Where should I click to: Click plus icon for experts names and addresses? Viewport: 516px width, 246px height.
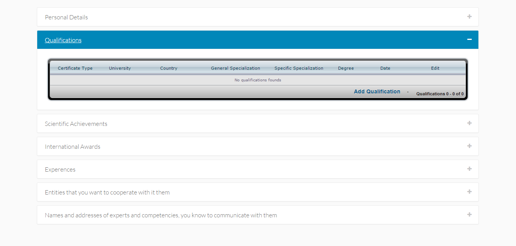click(x=469, y=215)
